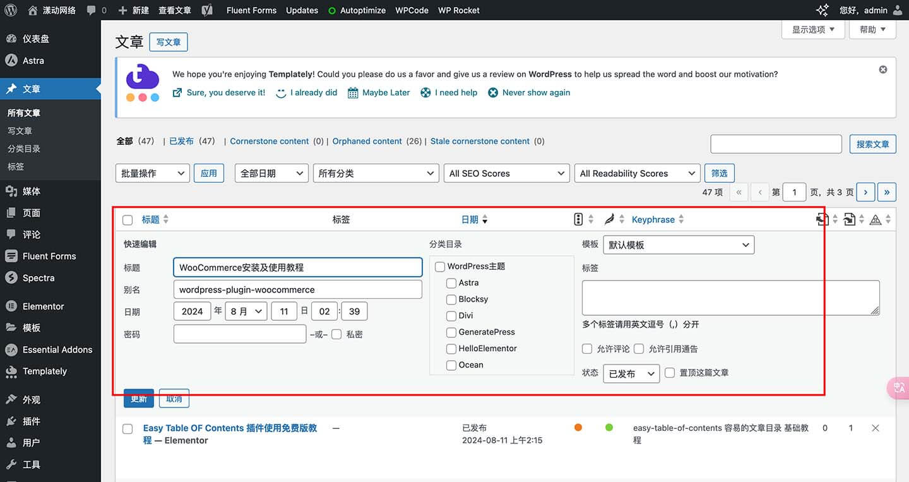
Task: Select all posts checkbox in header
Action: click(x=128, y=220)
